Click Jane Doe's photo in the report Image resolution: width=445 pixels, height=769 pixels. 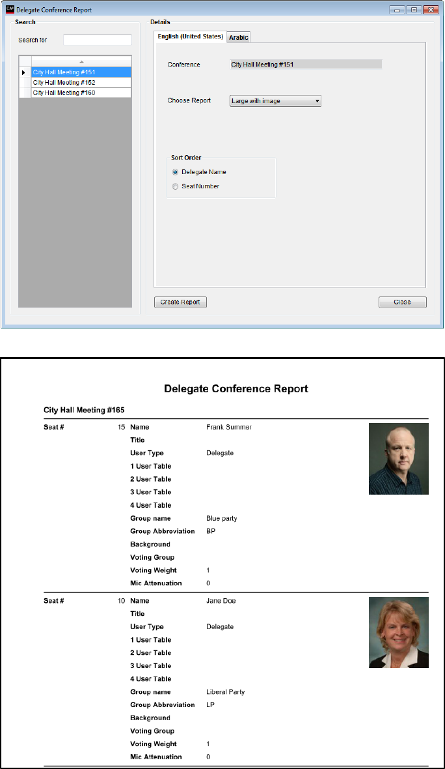(x=399, y=632)
